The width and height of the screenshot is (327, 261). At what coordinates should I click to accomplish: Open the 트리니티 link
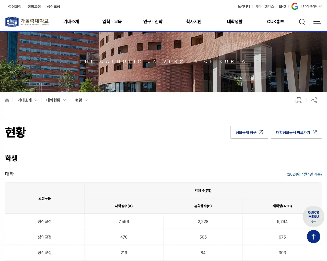pyautogui.click(x=244, y=6)
